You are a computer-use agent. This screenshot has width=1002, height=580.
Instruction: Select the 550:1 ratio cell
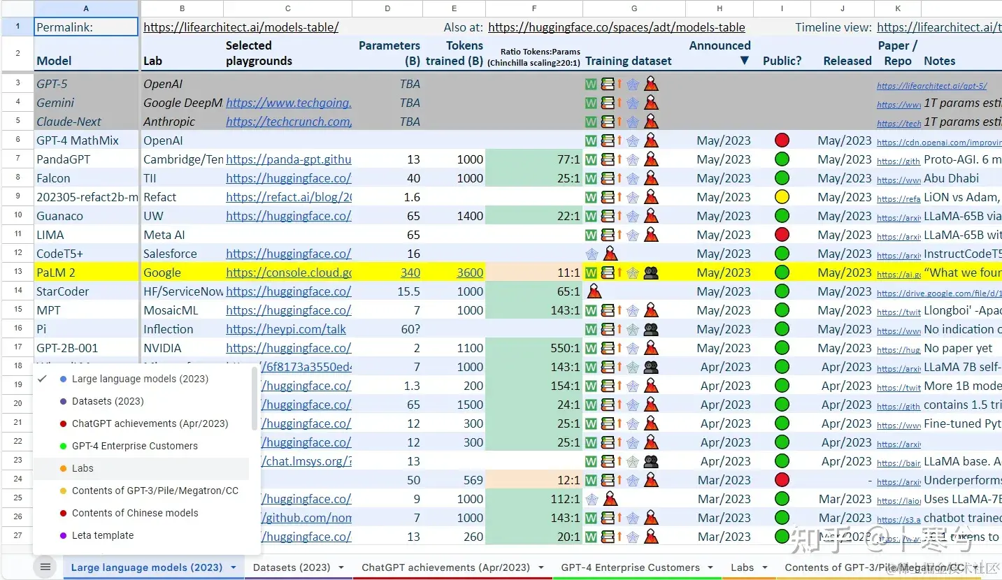coord(534,348)
